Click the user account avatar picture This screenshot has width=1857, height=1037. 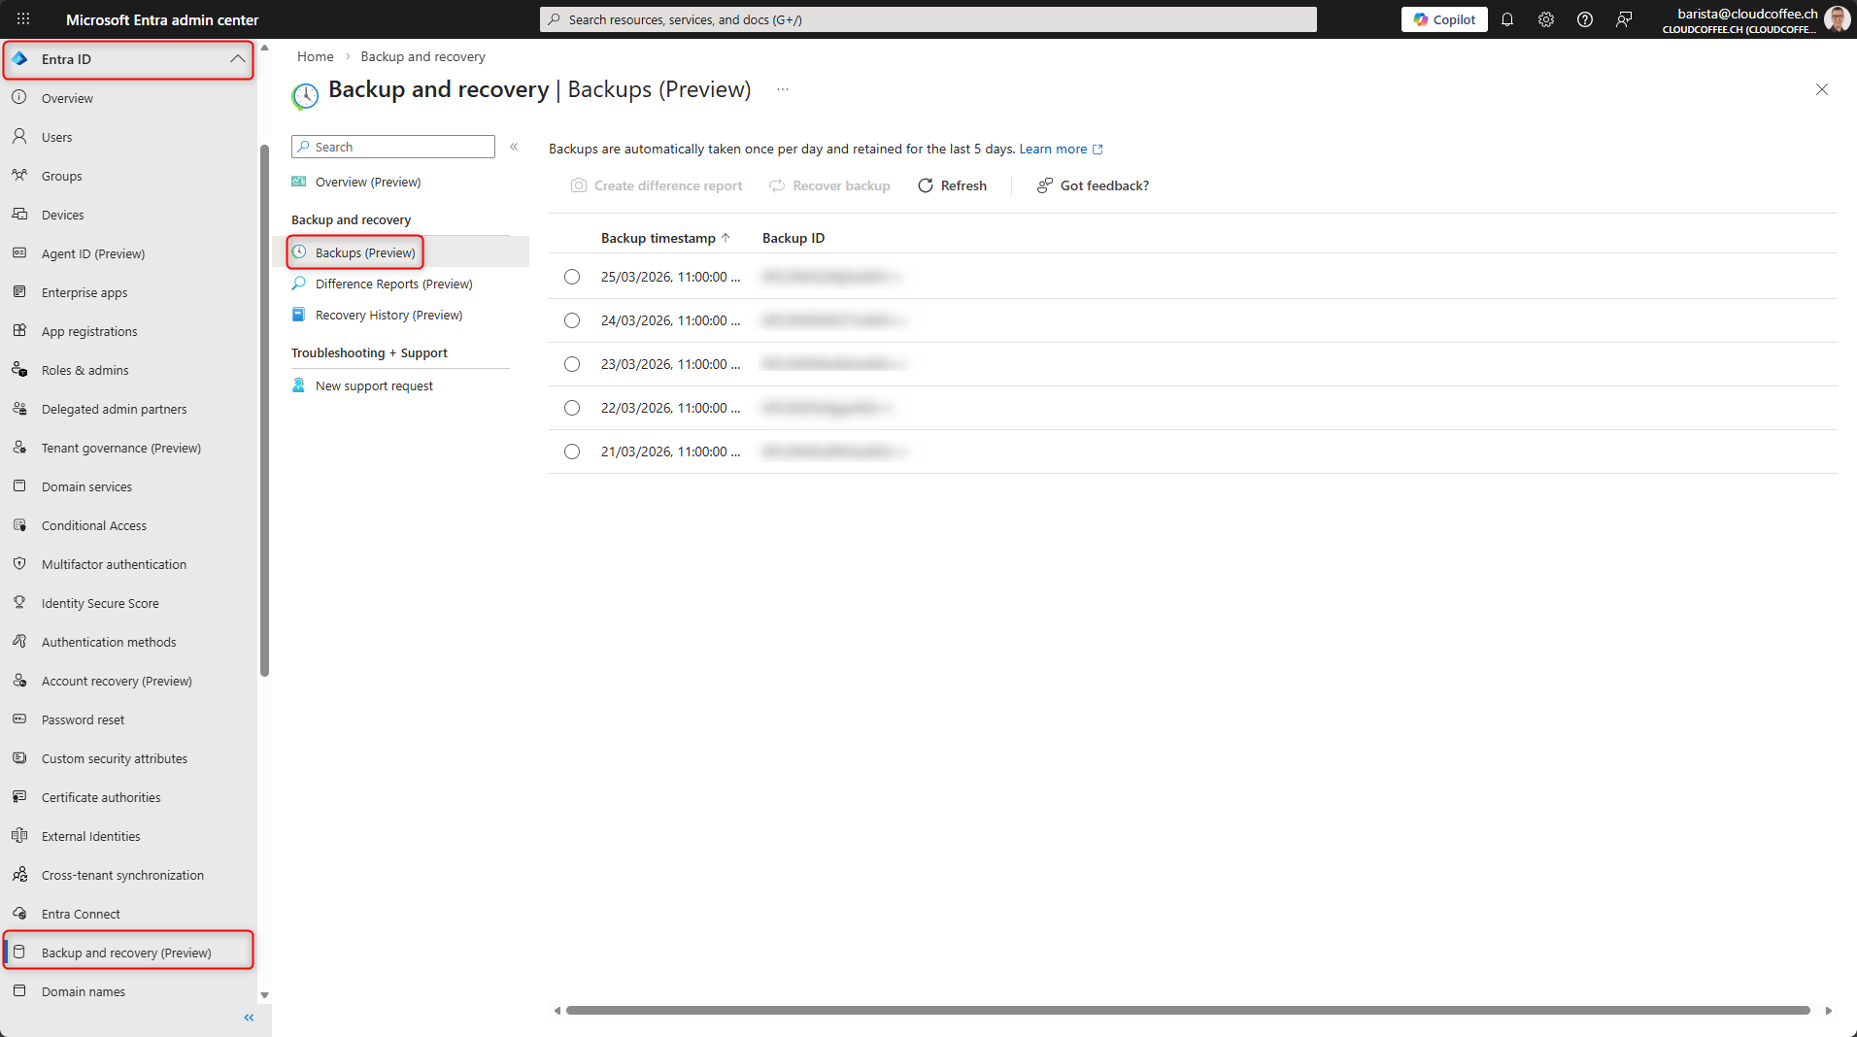coord(1837,19)
